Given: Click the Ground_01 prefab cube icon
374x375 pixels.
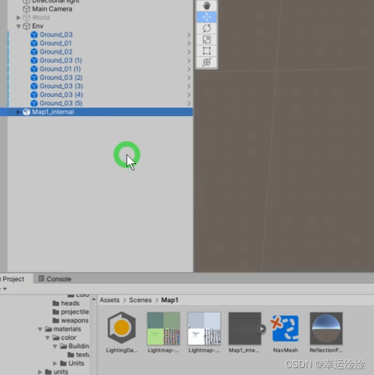Looking at the screenshot, I should (x=34, y=43).
